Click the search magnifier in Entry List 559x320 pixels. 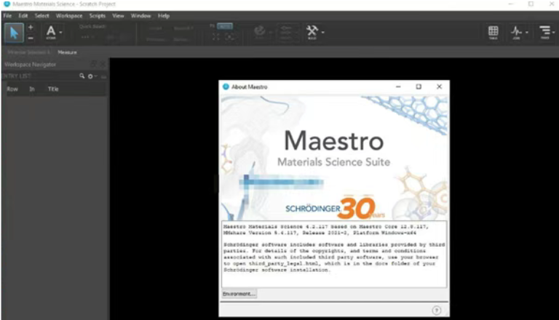[82, 76]
